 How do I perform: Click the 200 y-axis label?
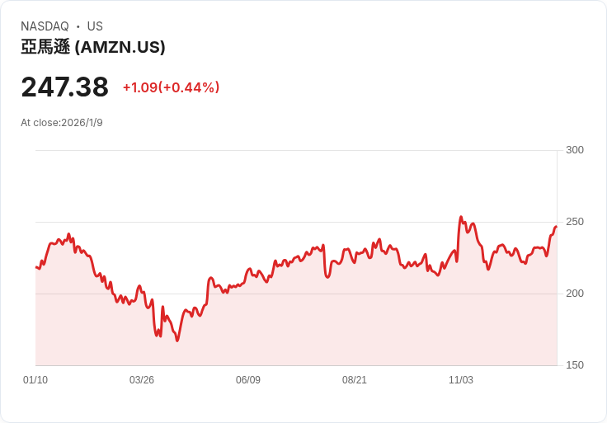(574, 294)
